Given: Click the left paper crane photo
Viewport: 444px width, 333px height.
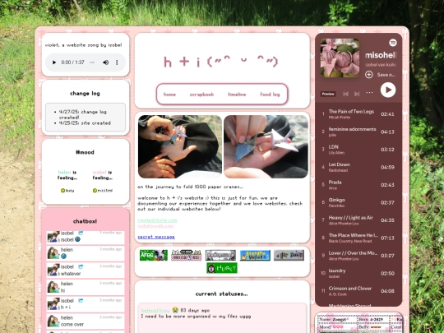Looking at the screenshot, I should tap(180, 146).
